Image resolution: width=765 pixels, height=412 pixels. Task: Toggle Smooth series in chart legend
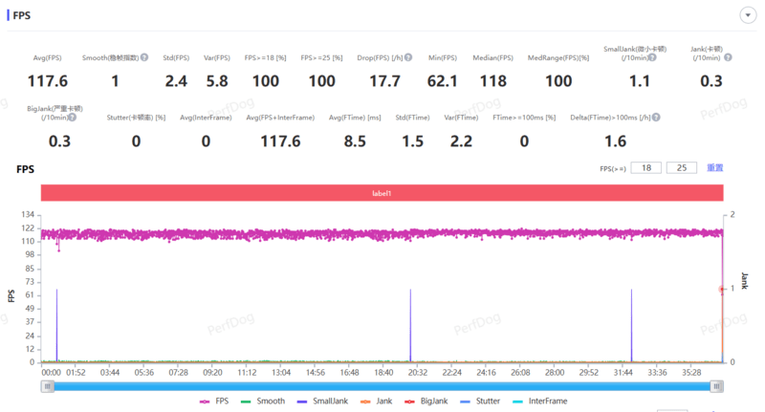click(x=266, y=402)
